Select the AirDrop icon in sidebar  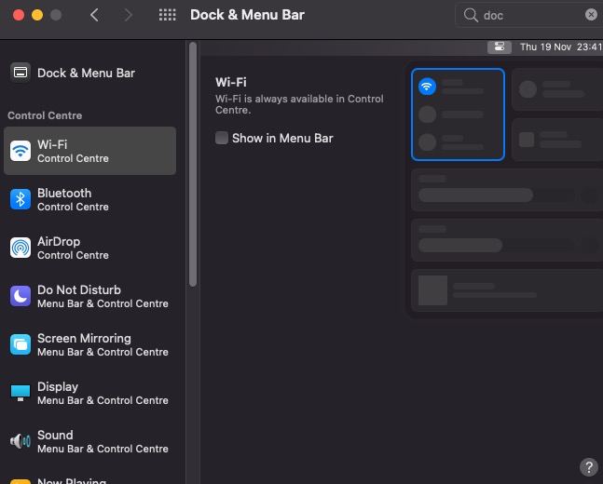[21, 248]
